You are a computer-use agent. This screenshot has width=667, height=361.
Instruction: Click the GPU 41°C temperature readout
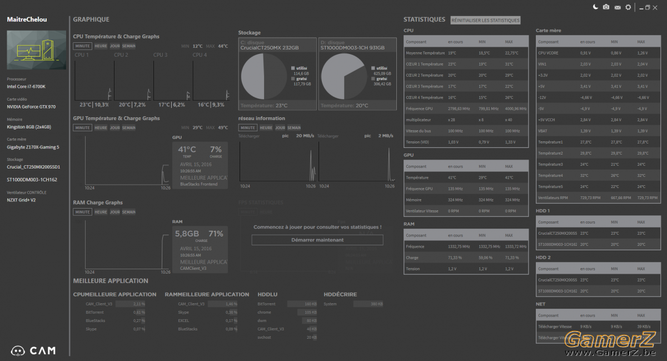pyautogui.click(x=187, y=149)
